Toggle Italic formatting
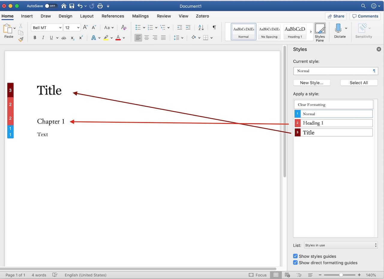Image resolution: width=384 pixels, height=279 pixels. coord(43,38)
